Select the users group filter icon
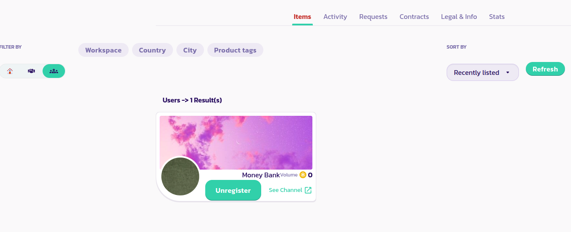Viewport: 571px width, 232px height. pos(54,71)
